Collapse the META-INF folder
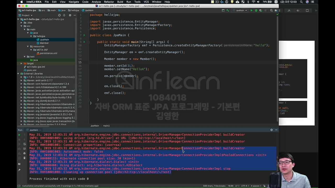Screen dimensions: 335x188 (31, 50)
